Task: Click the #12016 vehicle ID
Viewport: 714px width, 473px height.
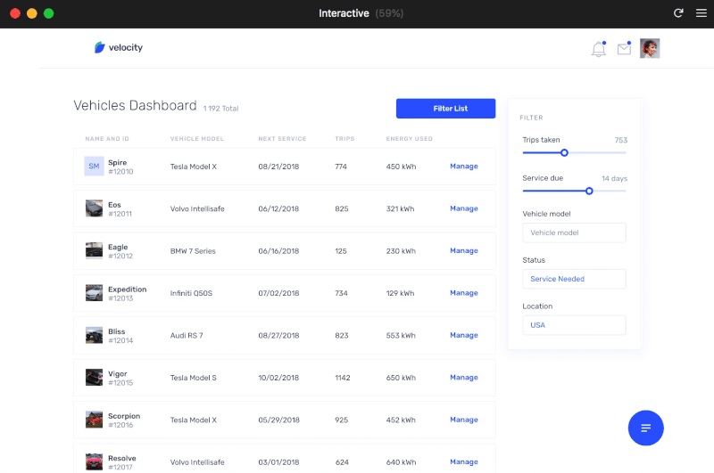Action: coord(120,425)
